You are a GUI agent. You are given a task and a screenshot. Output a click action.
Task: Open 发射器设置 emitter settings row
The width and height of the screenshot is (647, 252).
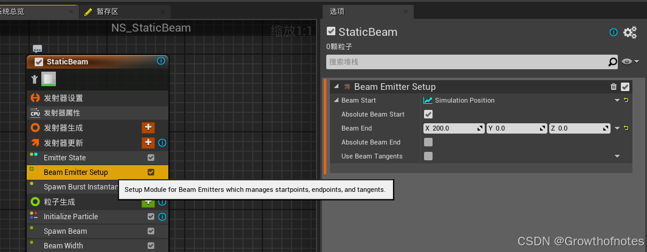pyautogui.click(x=97, y=98)
